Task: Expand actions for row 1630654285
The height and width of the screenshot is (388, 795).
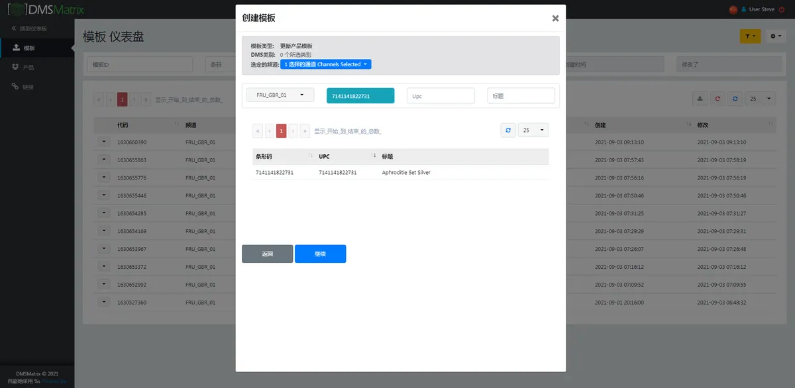Action: click(x=104, y=213)
